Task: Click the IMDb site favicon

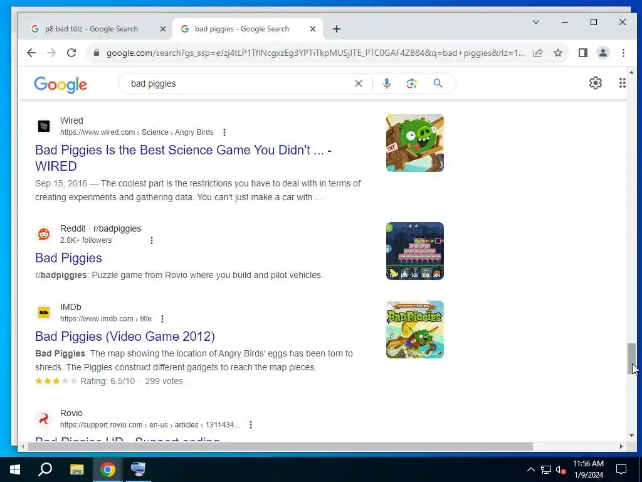Action: [x=44, y=313]
